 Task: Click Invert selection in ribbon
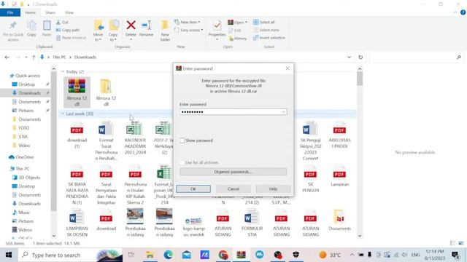(x=269, y=38)
